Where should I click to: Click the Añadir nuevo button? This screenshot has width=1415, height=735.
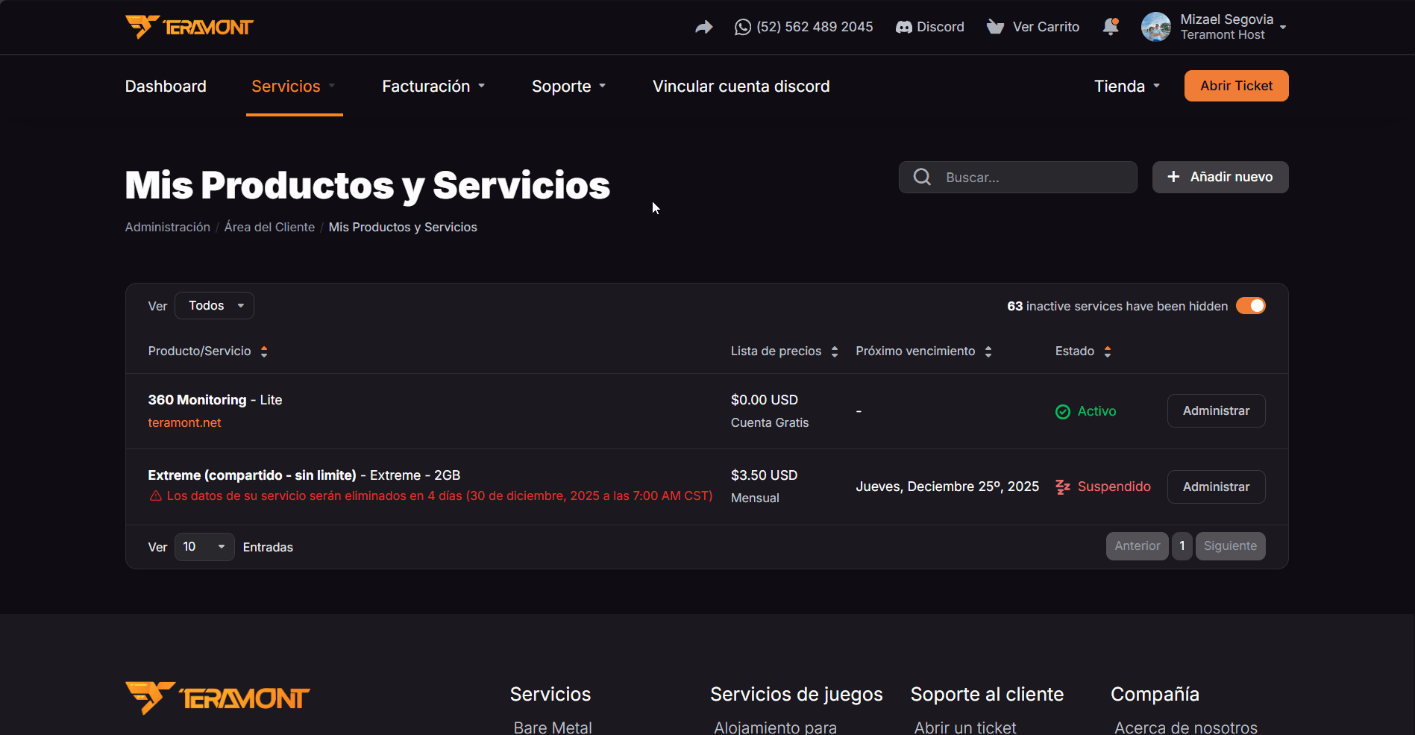click(1220, 177)
